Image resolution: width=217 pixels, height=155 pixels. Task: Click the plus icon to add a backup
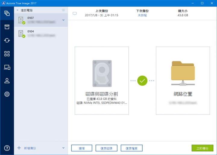(19, 148)
